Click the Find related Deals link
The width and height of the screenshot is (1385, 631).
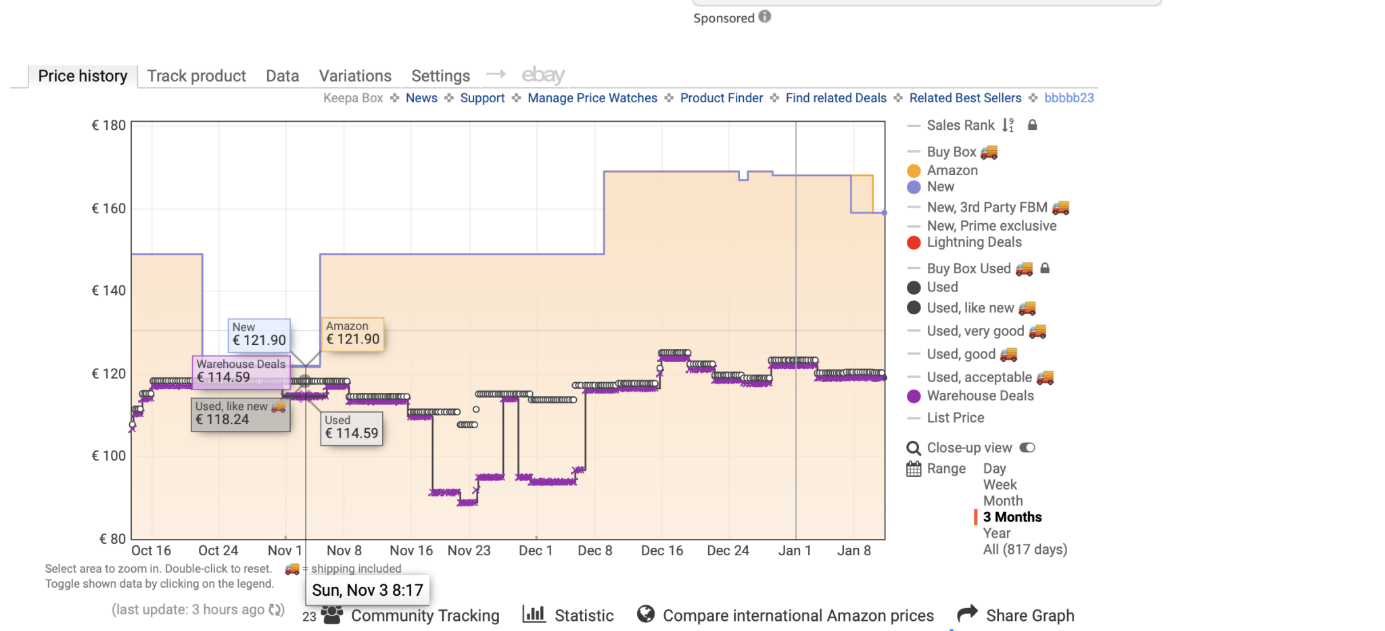835,98
